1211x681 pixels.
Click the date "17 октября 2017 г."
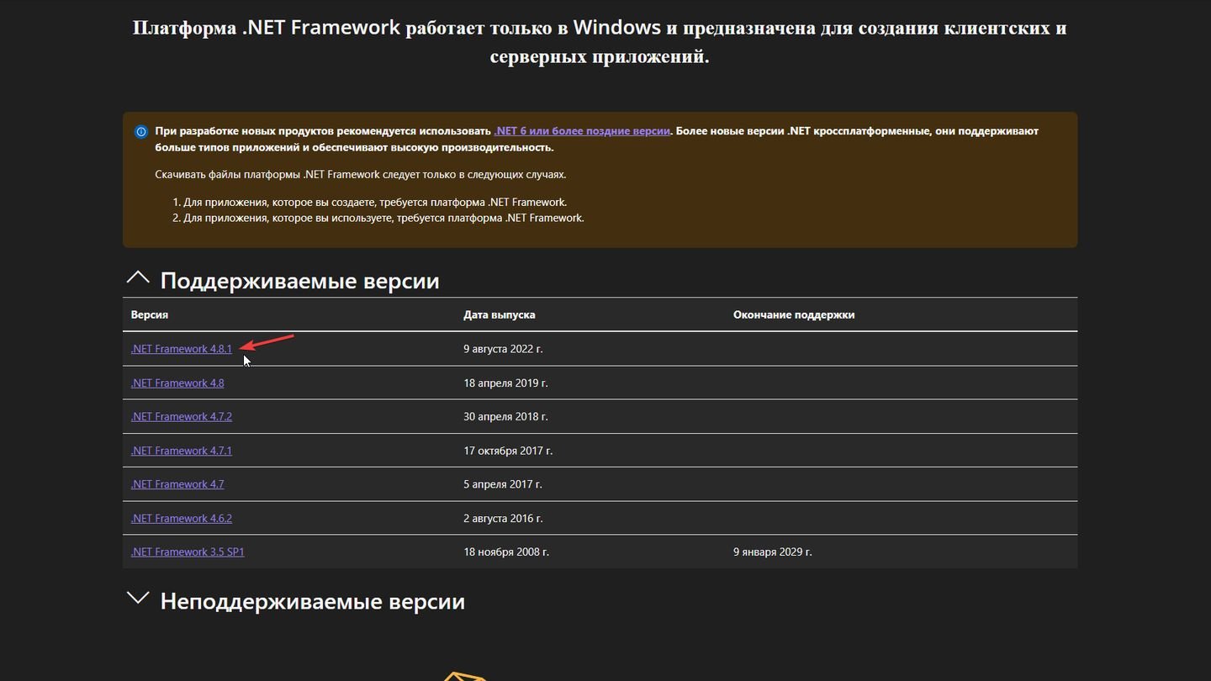click(x=508, y=451)
